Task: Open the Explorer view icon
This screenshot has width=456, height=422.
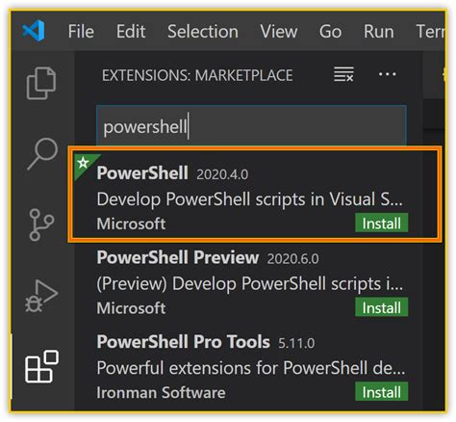Action: 41,83
